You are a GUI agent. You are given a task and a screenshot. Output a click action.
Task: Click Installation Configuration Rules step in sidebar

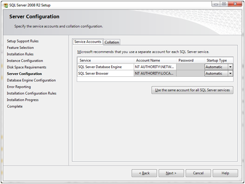click(32, 93)
